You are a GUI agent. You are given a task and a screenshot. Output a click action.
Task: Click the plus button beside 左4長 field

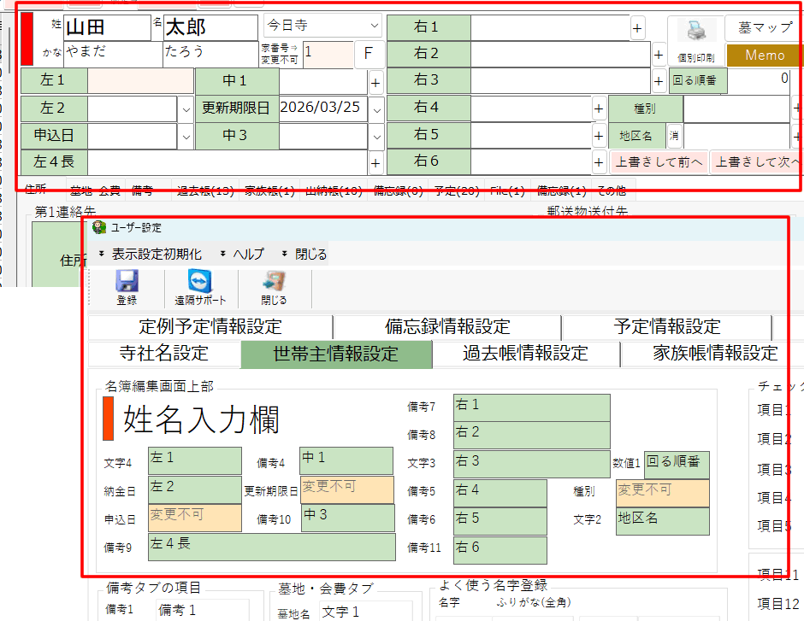pos(376,161)
